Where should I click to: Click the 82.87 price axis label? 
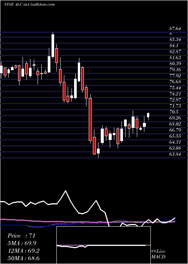pos(175,52)
